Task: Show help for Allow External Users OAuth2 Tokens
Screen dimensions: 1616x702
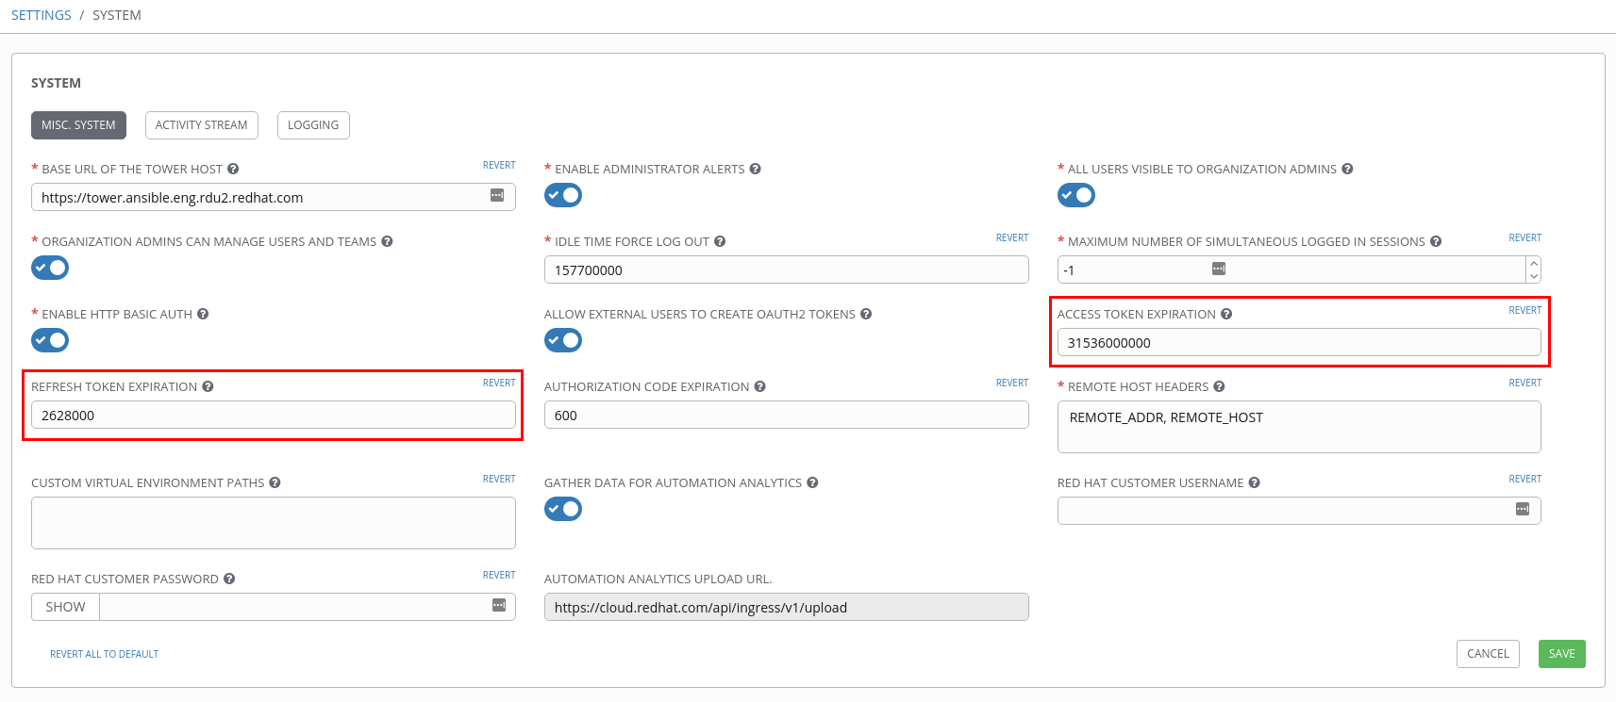Action: coord(866,315)
